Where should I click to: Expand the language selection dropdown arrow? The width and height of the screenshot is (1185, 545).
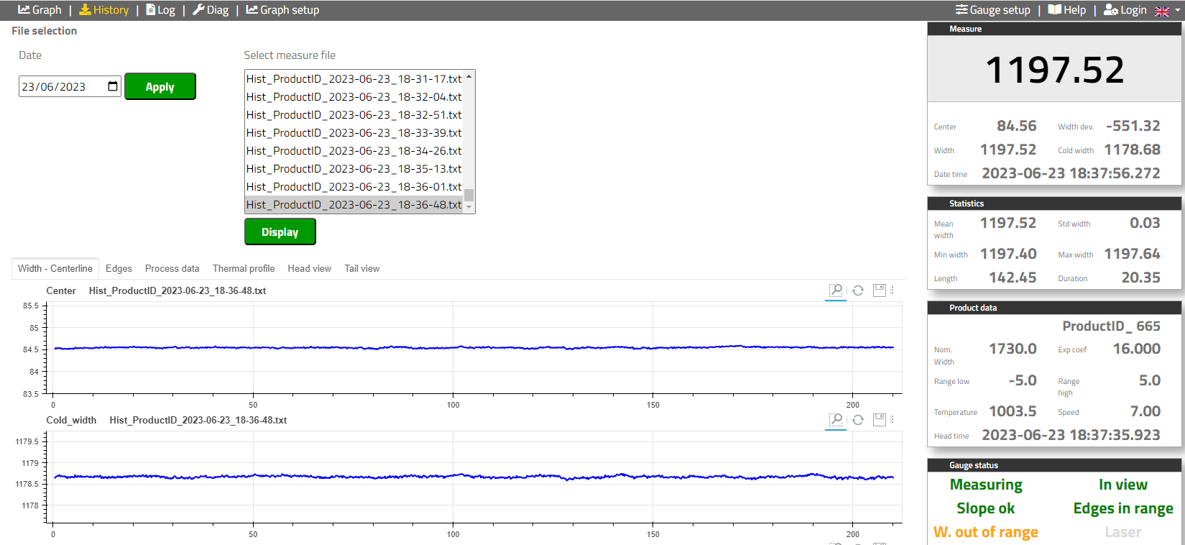tap(1177, 11)
